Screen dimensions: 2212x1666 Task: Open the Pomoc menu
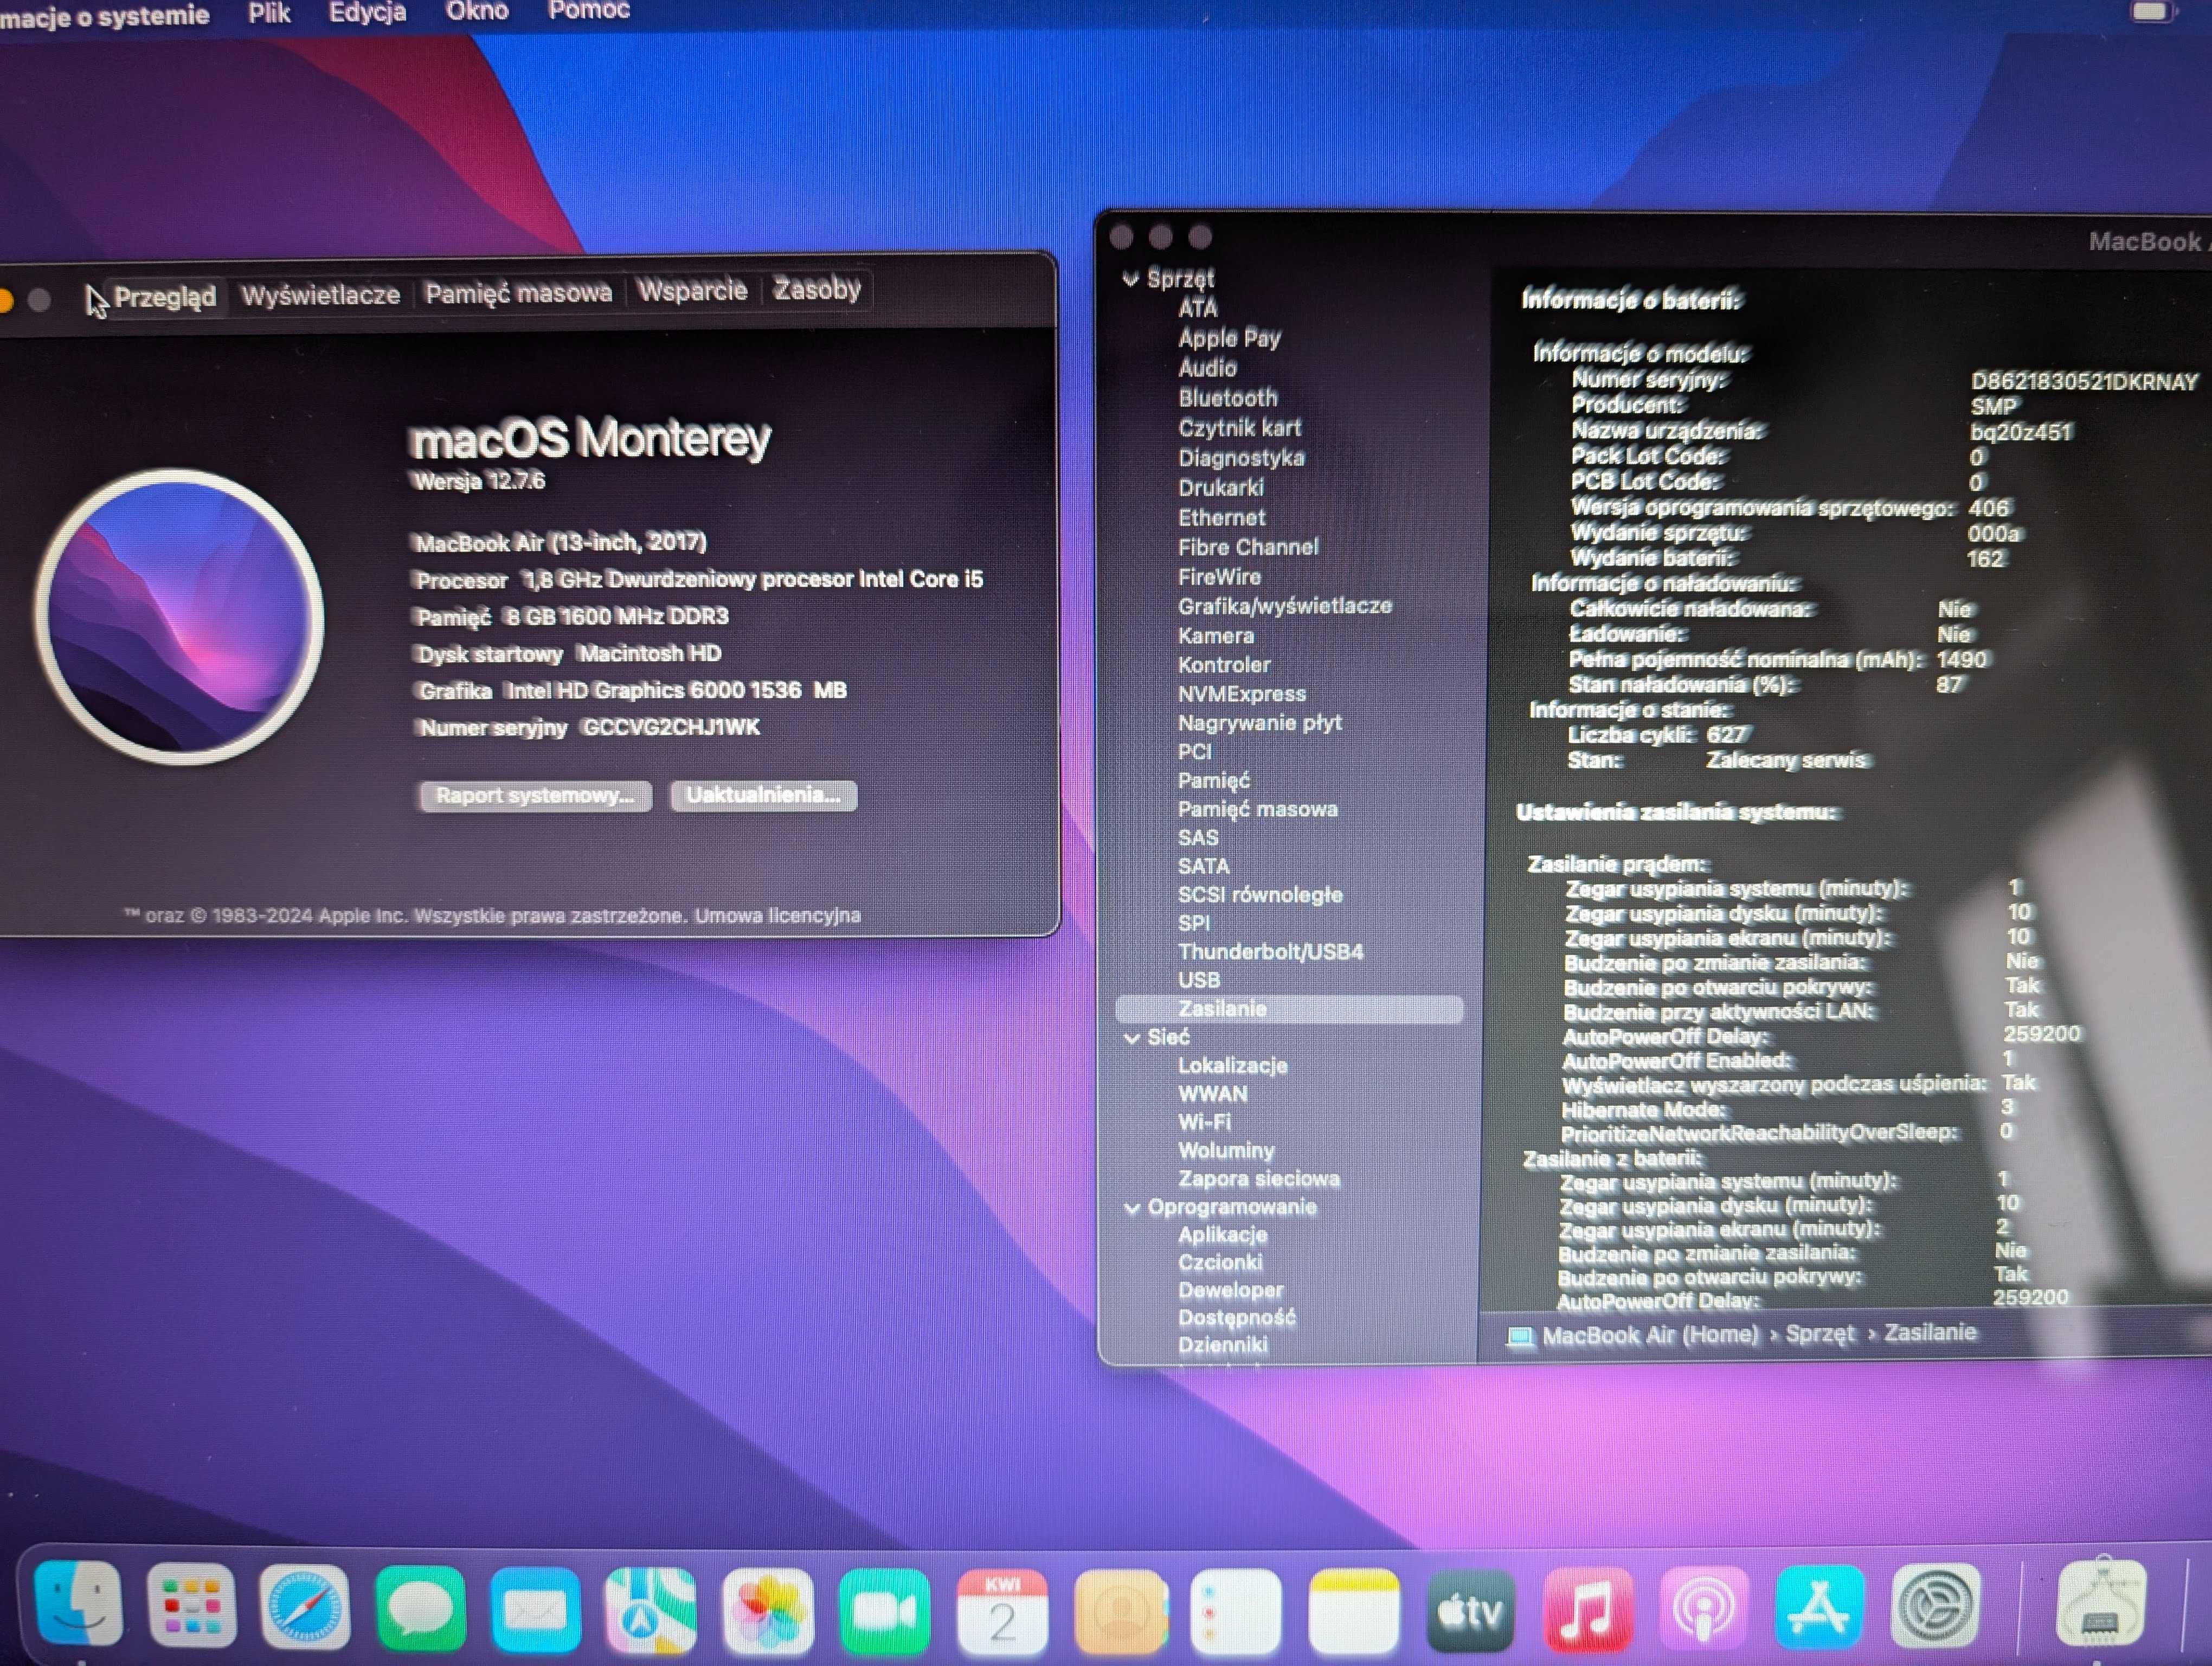[x=589, y=9]
